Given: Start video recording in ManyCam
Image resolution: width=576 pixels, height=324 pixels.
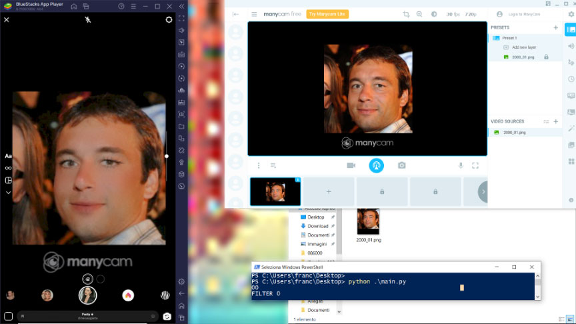Looking at the screenshot, I should [351, 165].
